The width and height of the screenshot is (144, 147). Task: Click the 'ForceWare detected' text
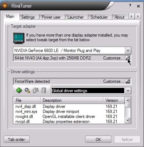pyautogui.click(x=32, y=81)
